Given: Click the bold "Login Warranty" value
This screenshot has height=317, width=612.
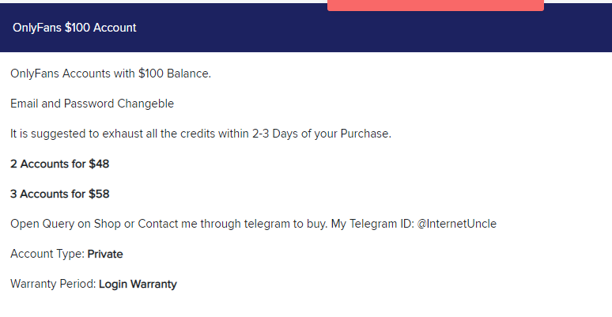Looking at the screenshot, I should point(138,284).
